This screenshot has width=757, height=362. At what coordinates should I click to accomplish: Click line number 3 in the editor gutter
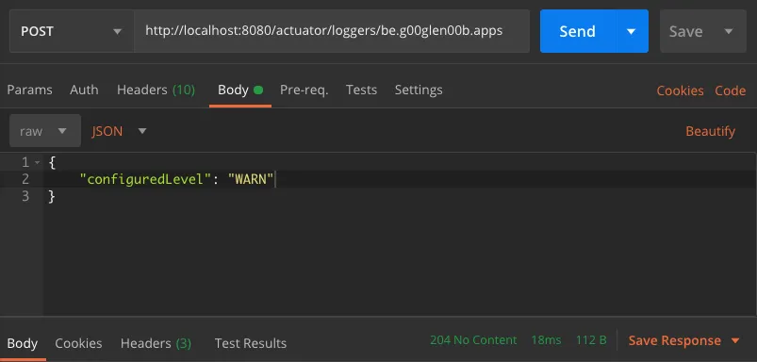pos(25,196)
